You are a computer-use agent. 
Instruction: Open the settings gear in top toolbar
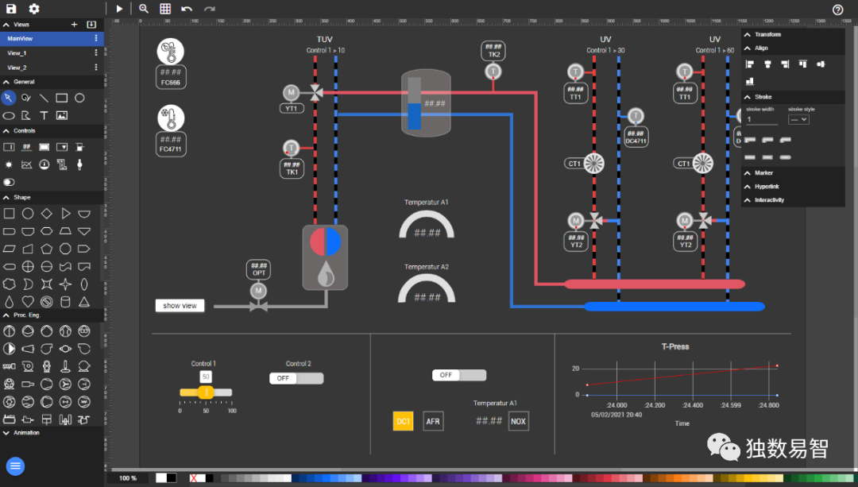coord(34,9)
